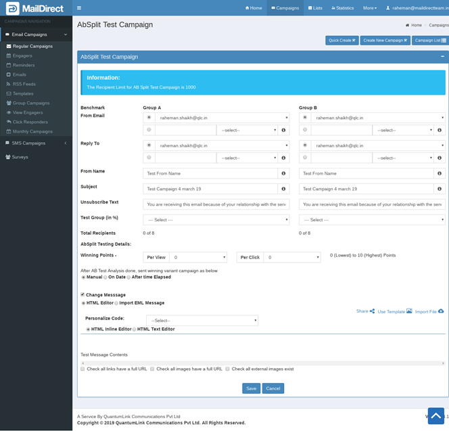Screen dimensions: 449x431
Task: Click the Import File upload icon
Action: tap(441, 311)
